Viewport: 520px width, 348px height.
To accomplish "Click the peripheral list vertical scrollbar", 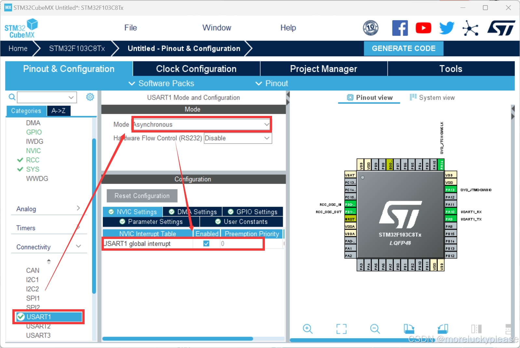I will click(94, 216).
